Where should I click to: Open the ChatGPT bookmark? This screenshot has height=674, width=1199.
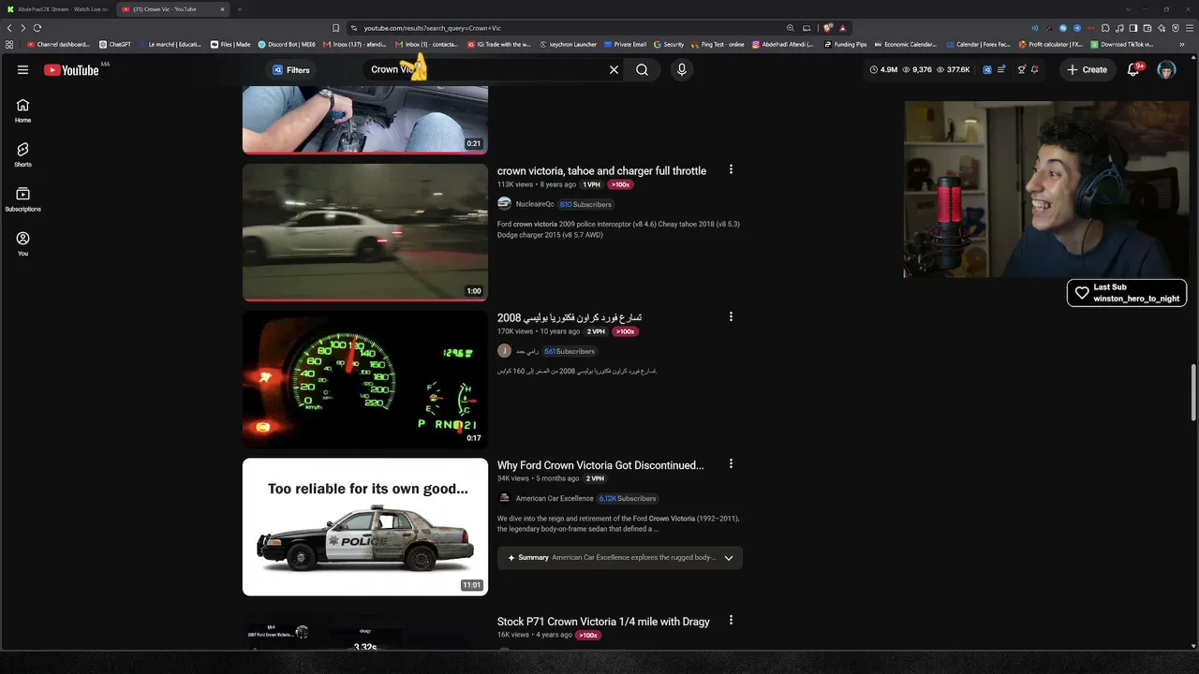click(x=114, y=44)
